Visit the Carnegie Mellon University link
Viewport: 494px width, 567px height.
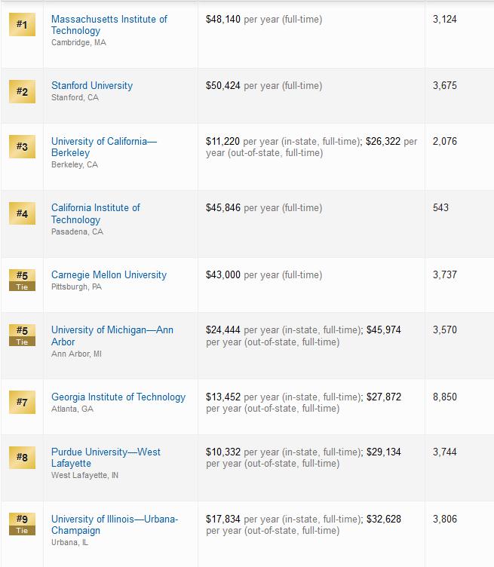click(x=109, y=274)
